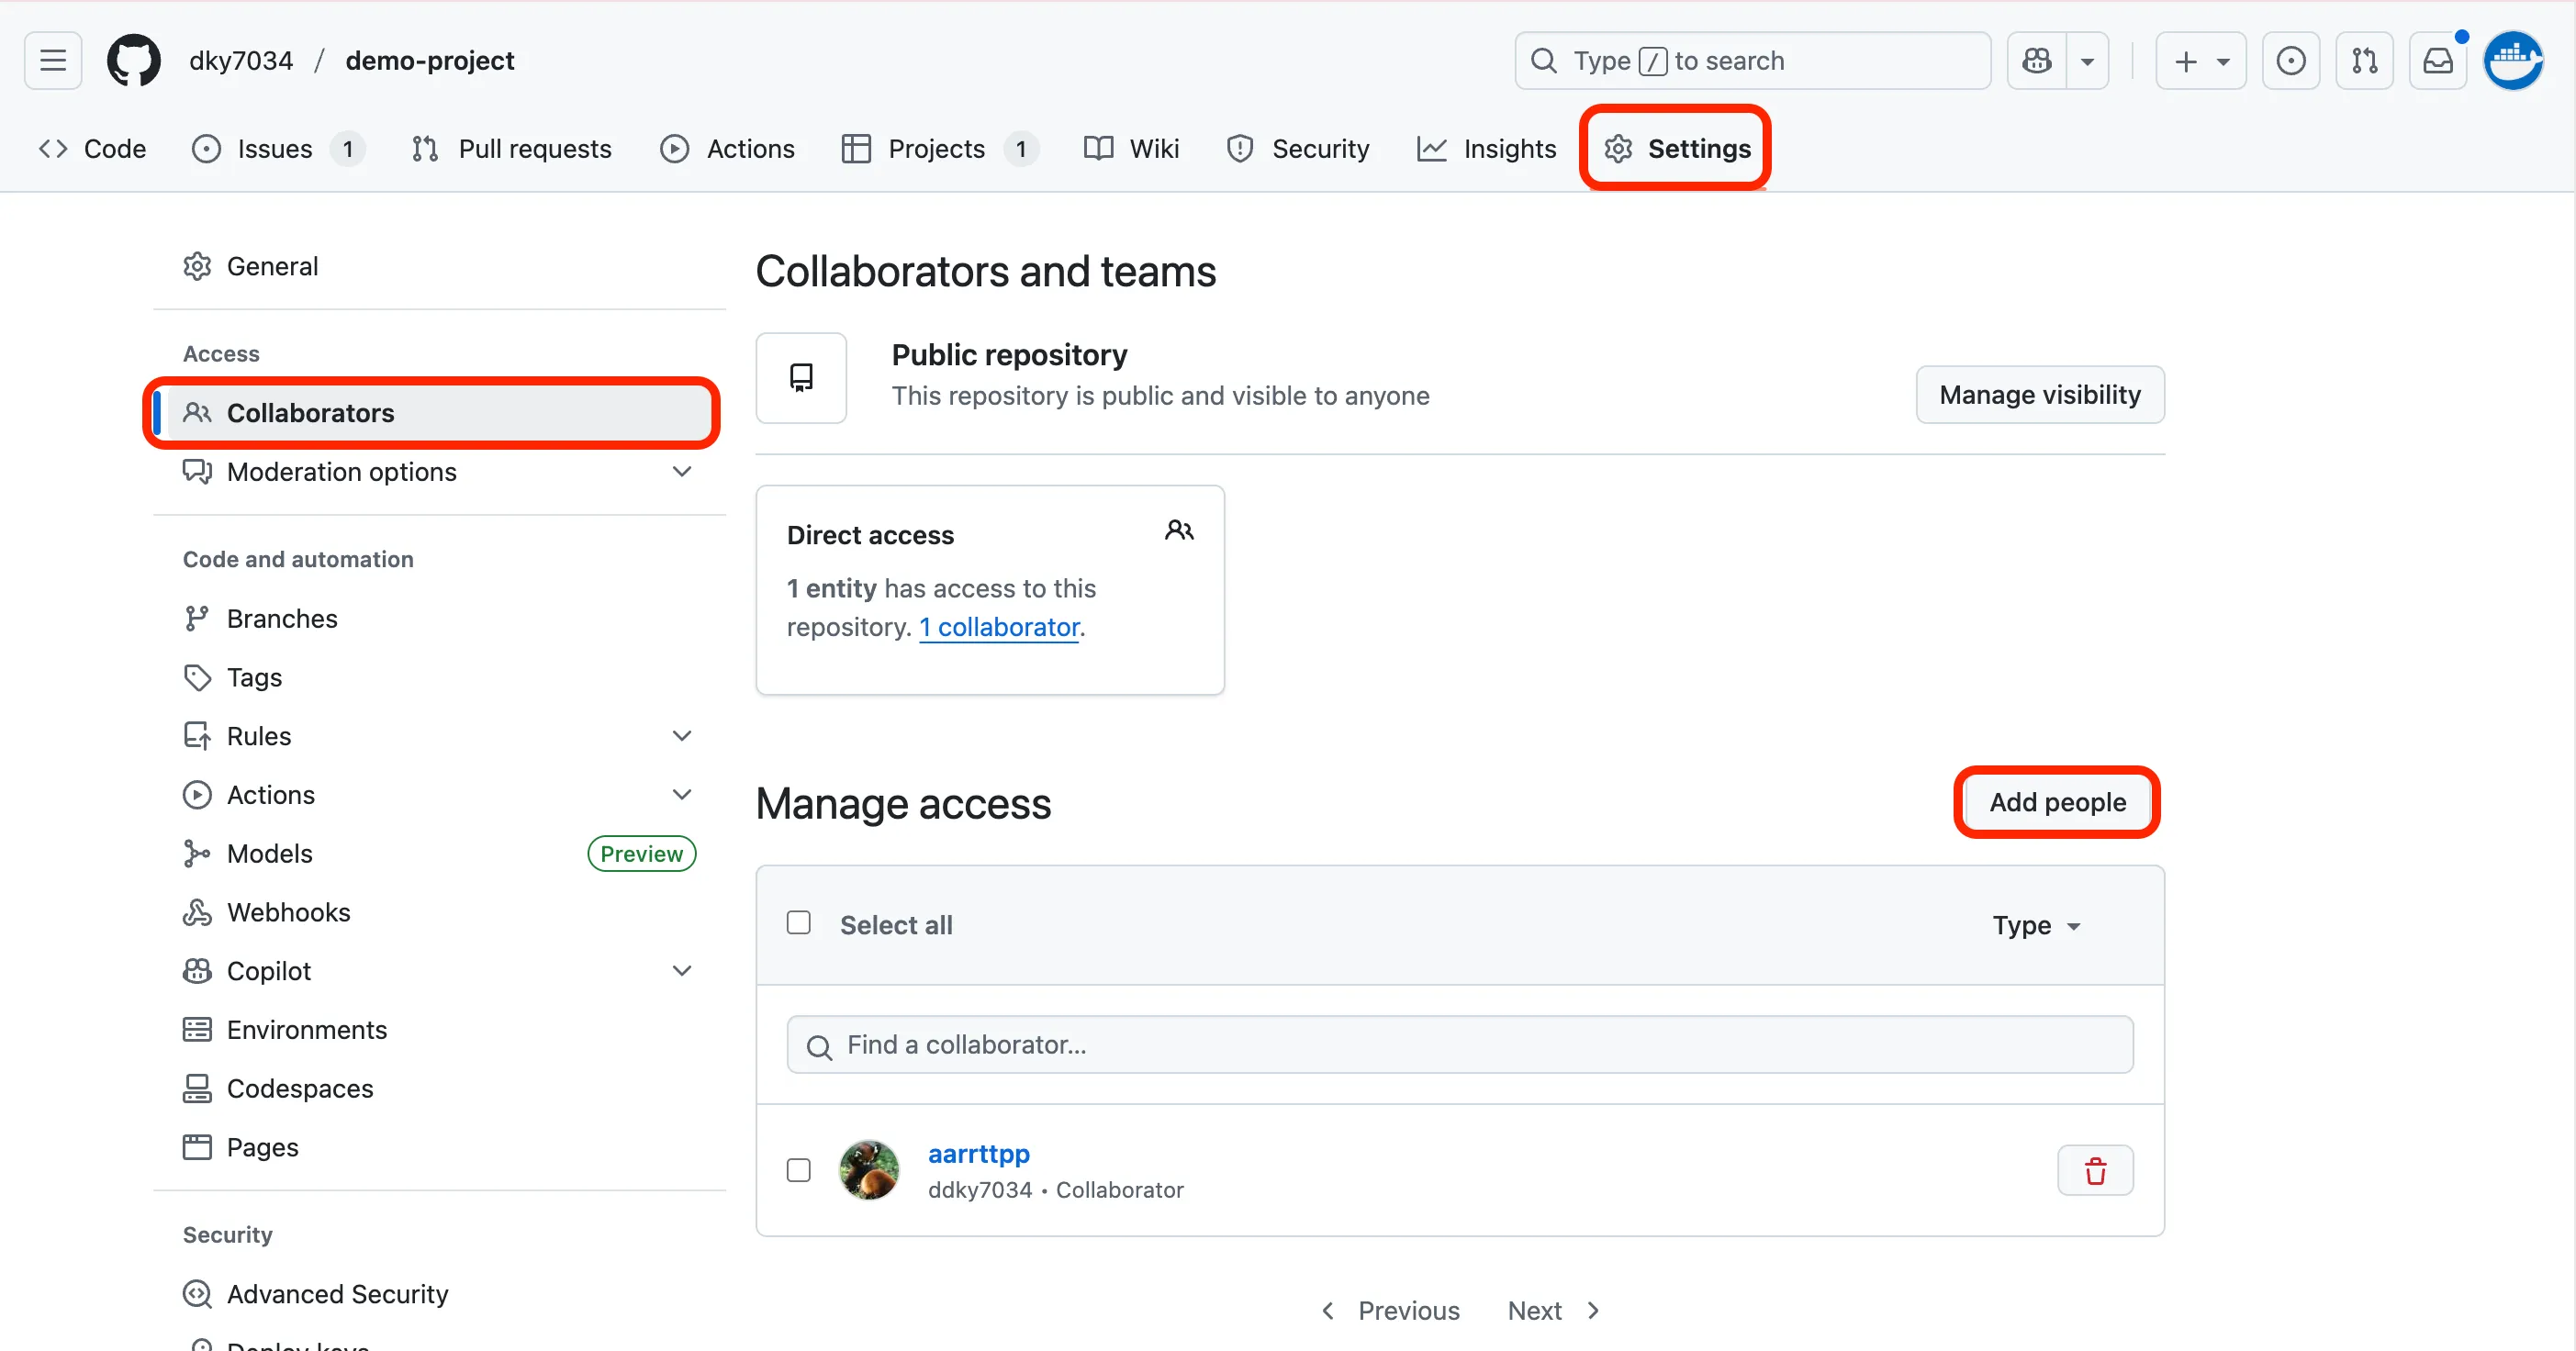The height and width of the screenshot is (1351, 2576).
Task: Click the GitHub logo home icon
Action: 133,61
